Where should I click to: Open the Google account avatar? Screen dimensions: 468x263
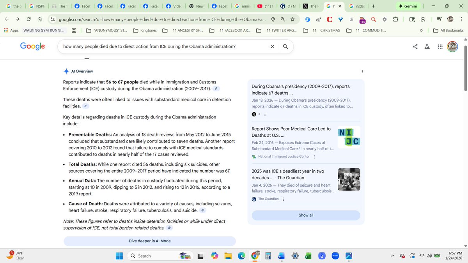pos(452,46)
